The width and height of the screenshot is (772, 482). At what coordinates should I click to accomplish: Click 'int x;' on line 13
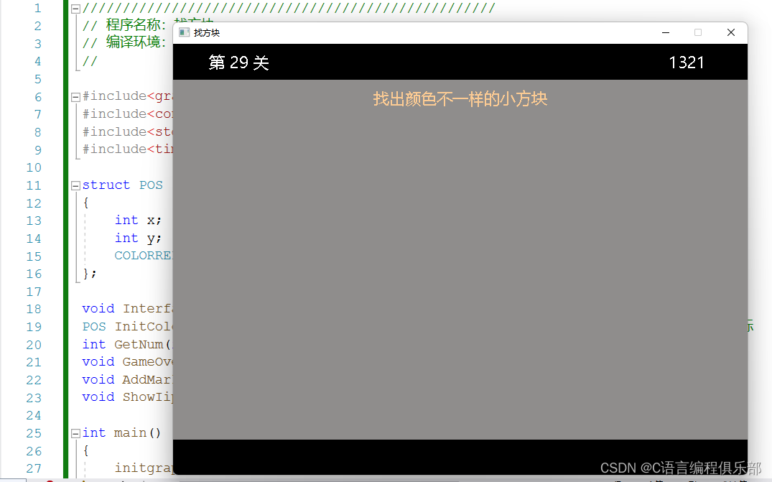[x=138, y=220]
